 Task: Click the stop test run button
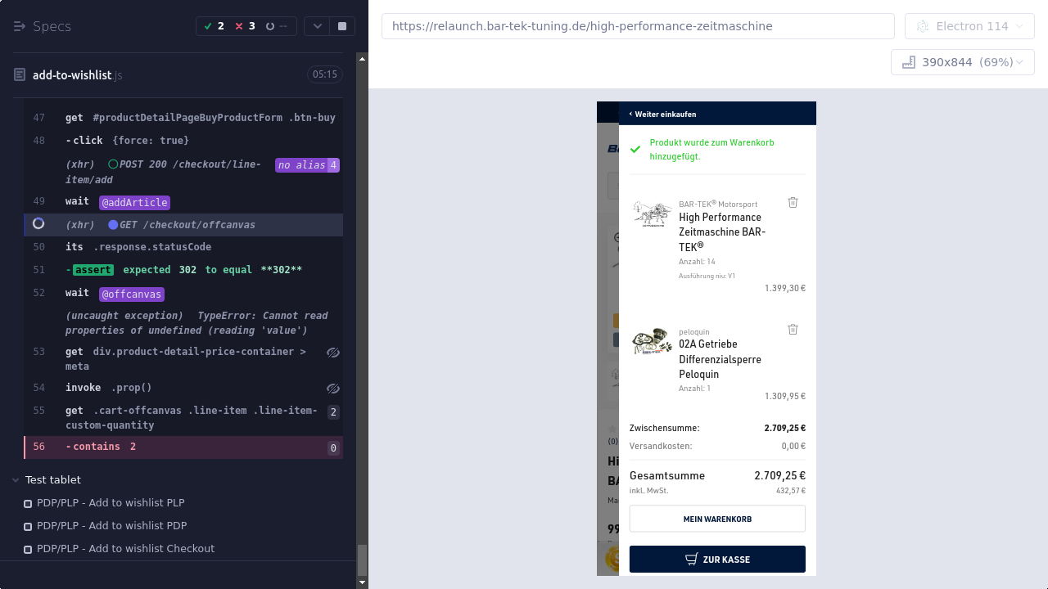tap(342, 26)
